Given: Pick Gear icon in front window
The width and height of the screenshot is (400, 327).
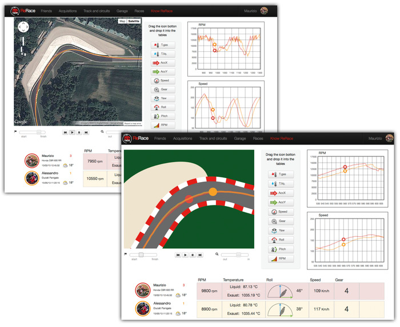Looking at the screenshot, I should tap(274, 221).
